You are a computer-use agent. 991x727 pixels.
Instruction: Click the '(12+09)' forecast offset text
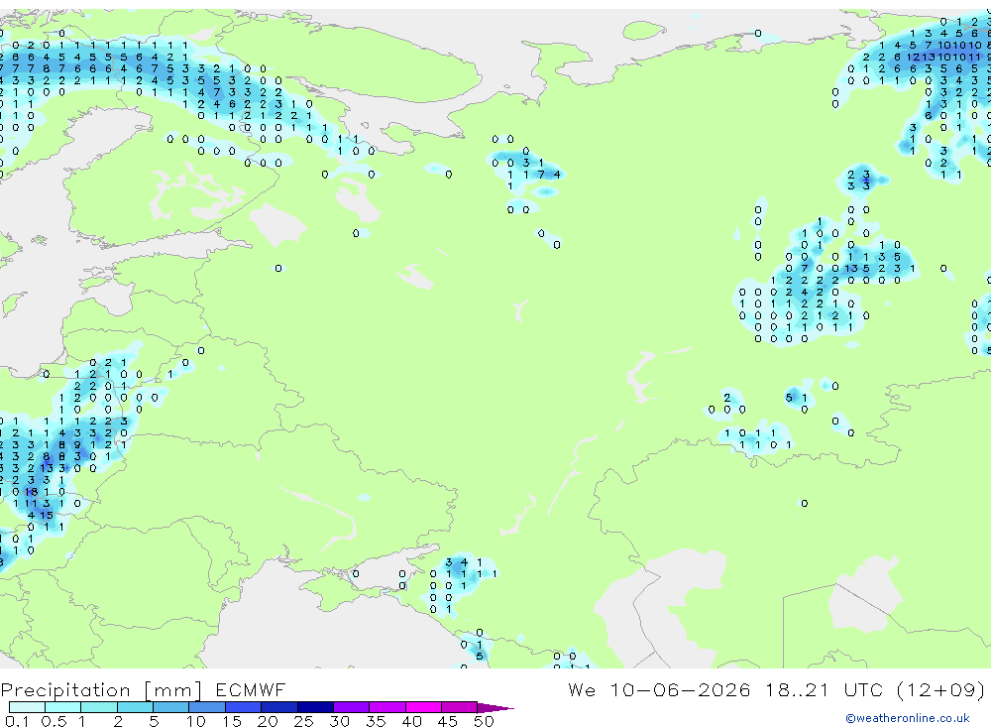click(941, 689)
